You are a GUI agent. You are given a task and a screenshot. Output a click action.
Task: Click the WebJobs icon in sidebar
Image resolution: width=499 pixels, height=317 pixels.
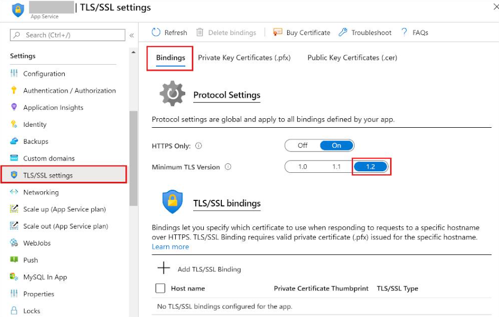(x=14, y=243)
